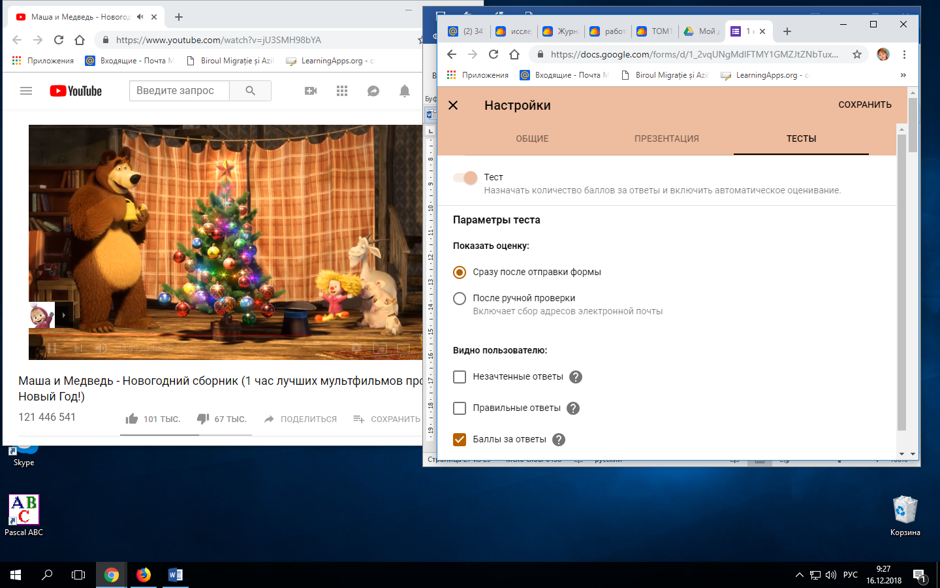Close the Настройки settings panel
This screenshot has width=940, height=588.
coord(453,105)
